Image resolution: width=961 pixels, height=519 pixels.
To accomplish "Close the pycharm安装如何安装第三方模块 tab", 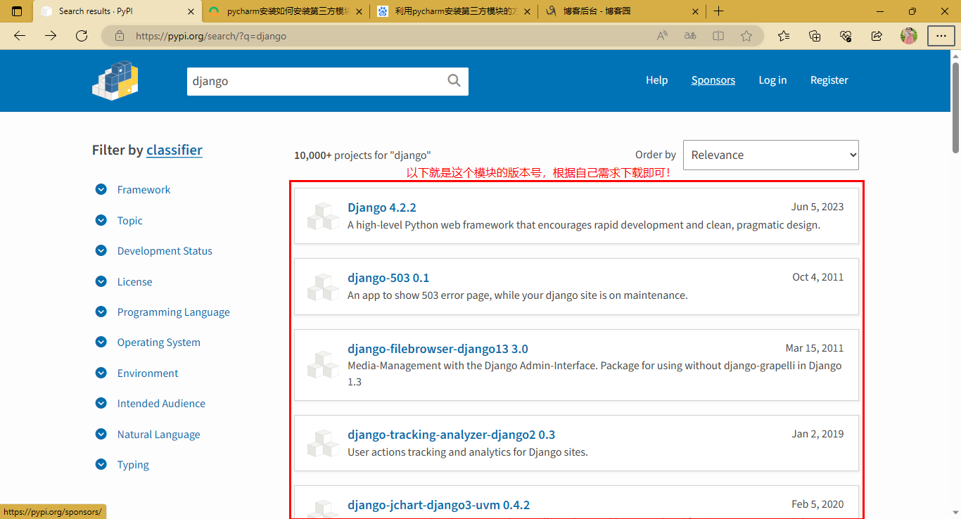I will click(359, 11).
